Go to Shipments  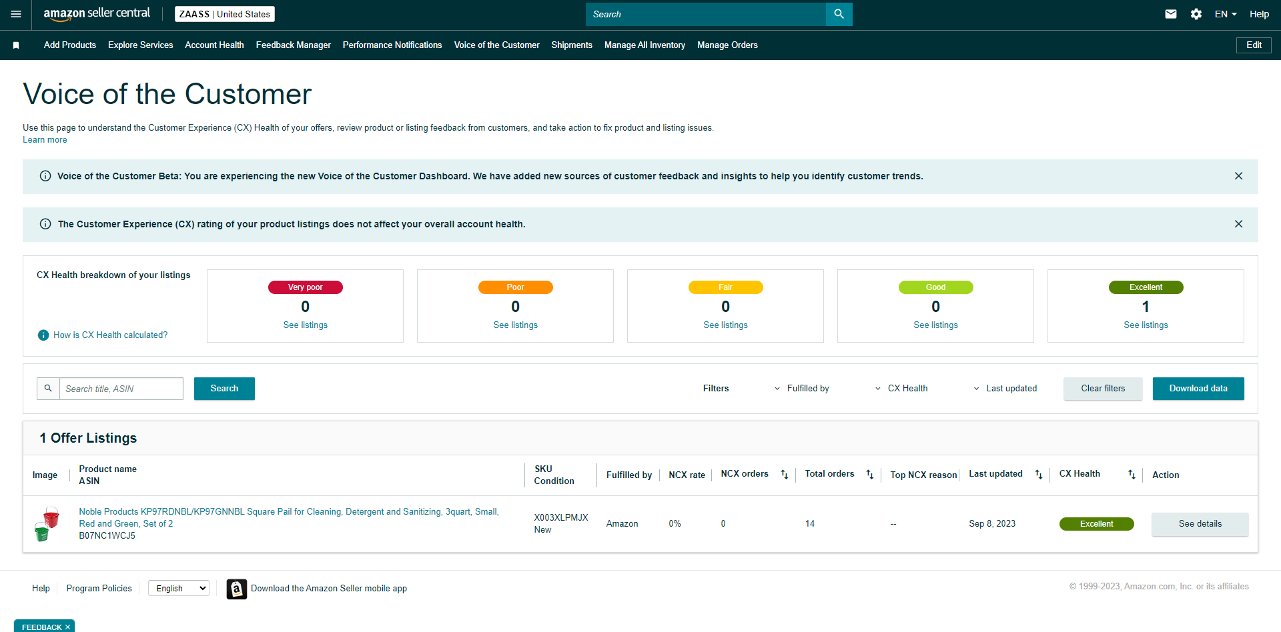[572, 45]
